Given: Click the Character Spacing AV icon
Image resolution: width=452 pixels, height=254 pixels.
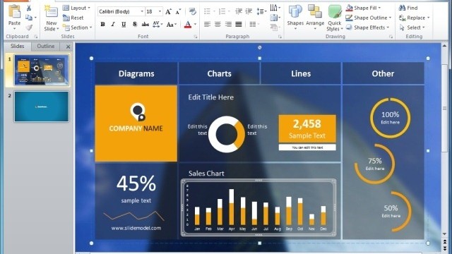Looking at the screenshot, I should [x=157, y=25].
